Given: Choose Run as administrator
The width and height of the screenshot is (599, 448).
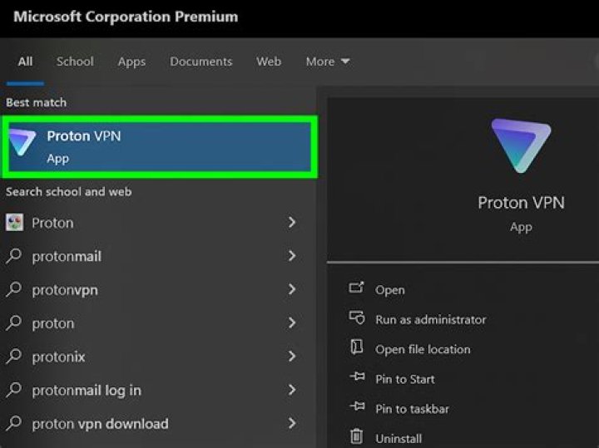Looking at the screenshot, I should pyautogui.click(x=431, y=319).
